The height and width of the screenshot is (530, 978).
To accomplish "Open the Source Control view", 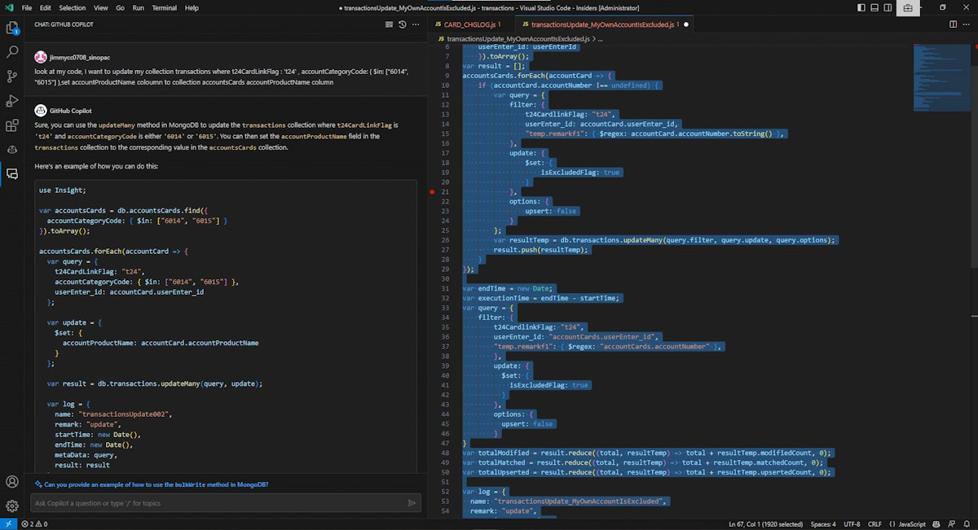I will (12, 77).
